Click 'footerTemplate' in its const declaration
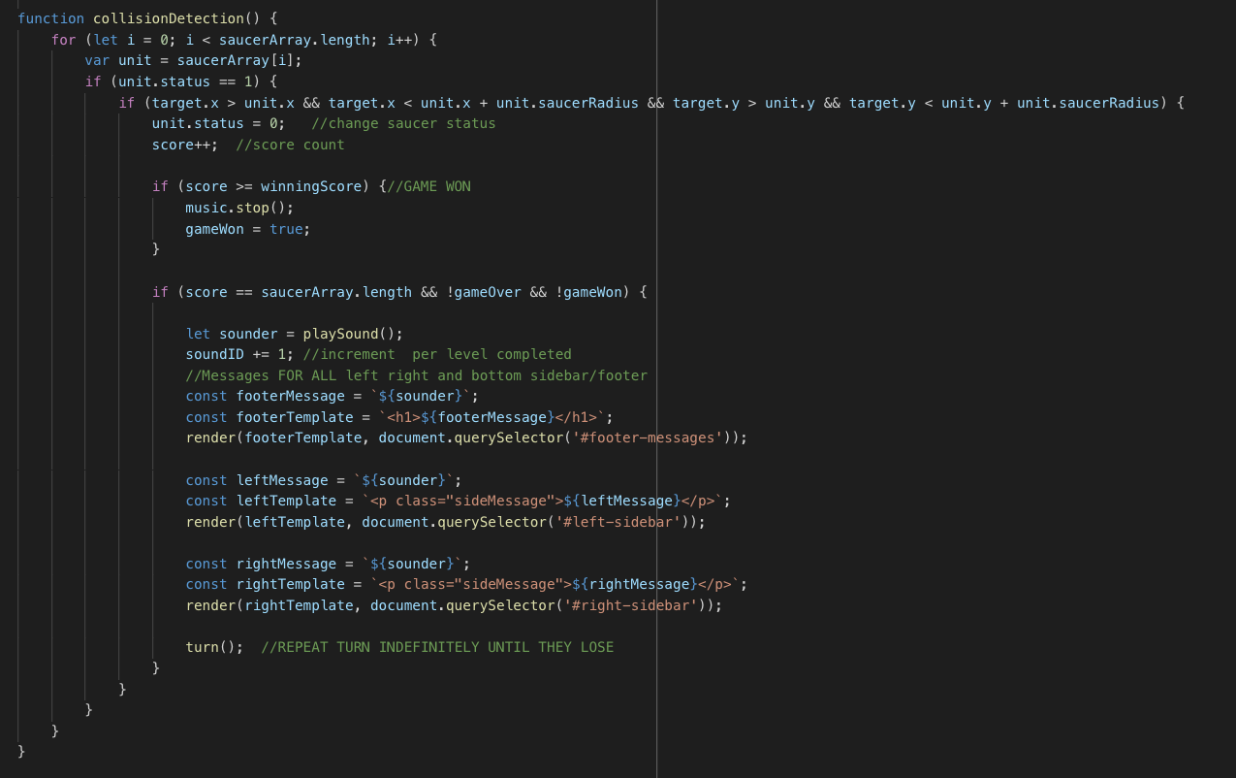Screen dimensions: 1236x778 point(295,417)
